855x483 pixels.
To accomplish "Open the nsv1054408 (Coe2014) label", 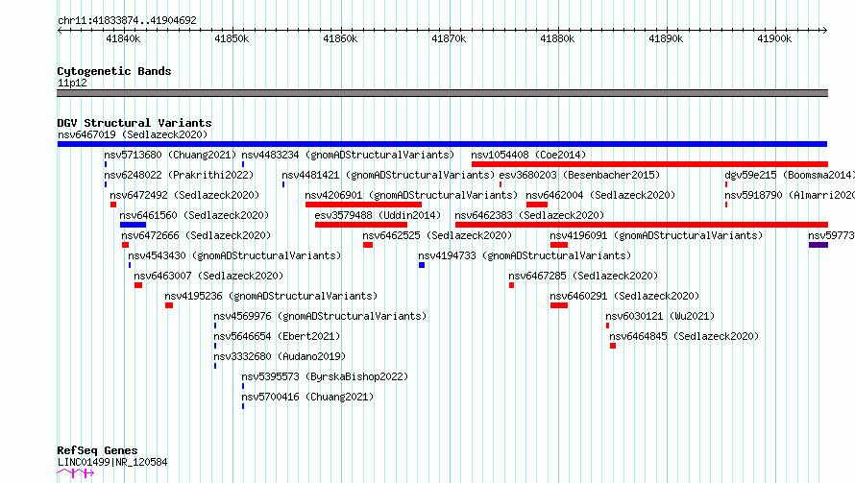I will click(528, 155).
